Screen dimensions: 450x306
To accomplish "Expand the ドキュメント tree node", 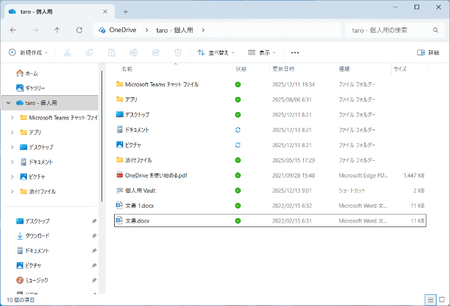I will click(x=12, y=162).
